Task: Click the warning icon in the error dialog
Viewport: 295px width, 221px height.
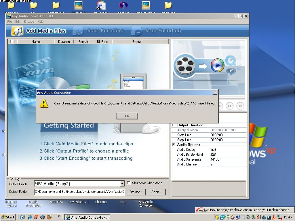Action: coord(44,103)
